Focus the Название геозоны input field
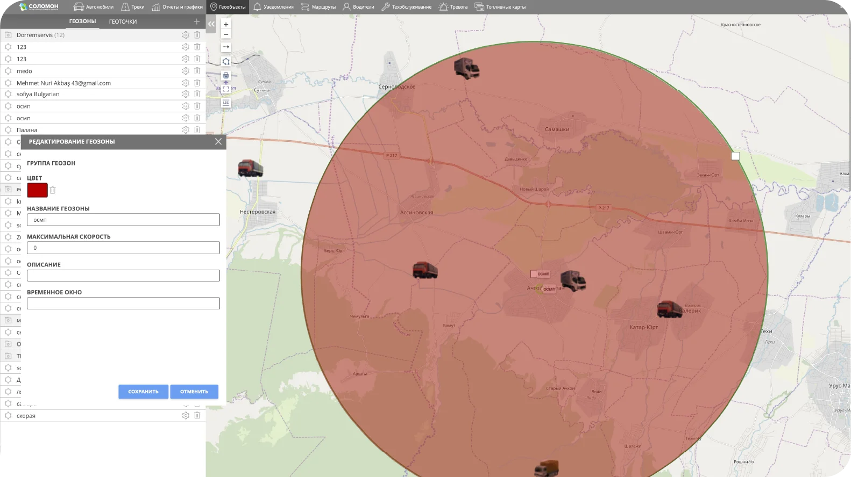This screenshot has width=851, height=477. point(123,220)
